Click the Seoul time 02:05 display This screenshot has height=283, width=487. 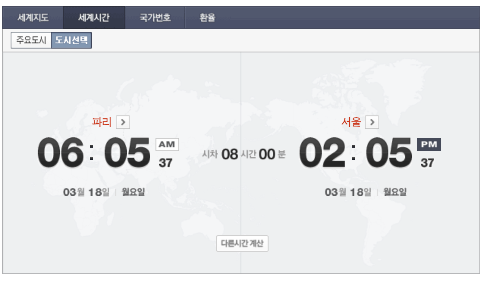[356, 153]
